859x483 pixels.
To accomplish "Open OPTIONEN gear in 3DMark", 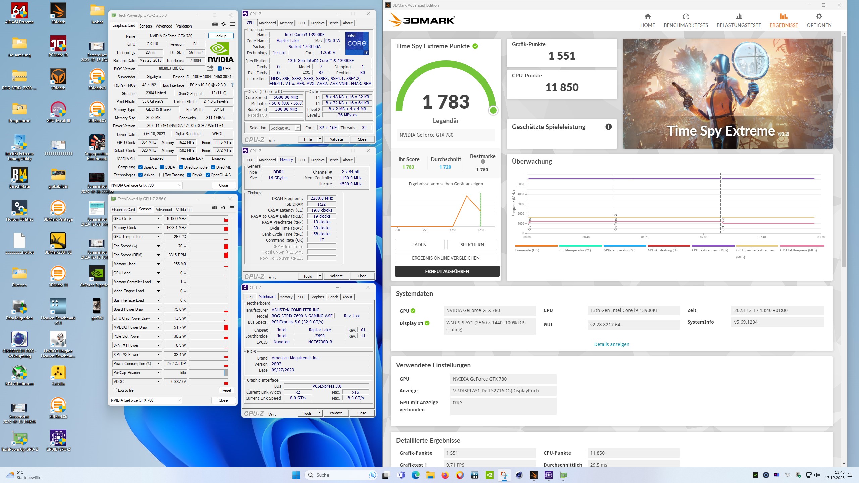I will tap(819, 21).
